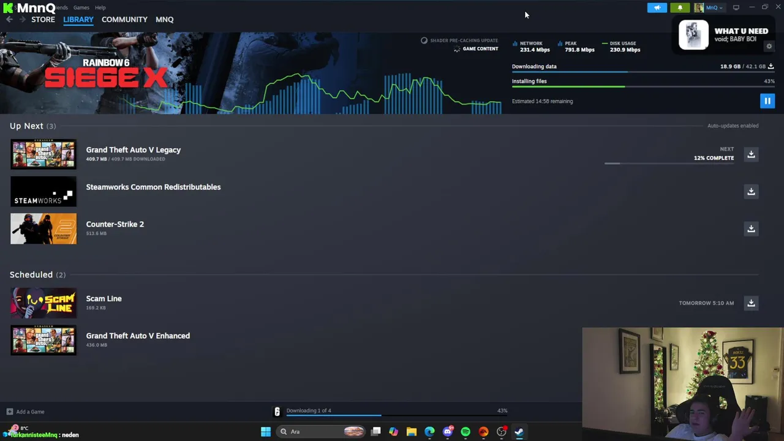
Task: Open Copilot from the taskbar
Action: coord(393,432)
